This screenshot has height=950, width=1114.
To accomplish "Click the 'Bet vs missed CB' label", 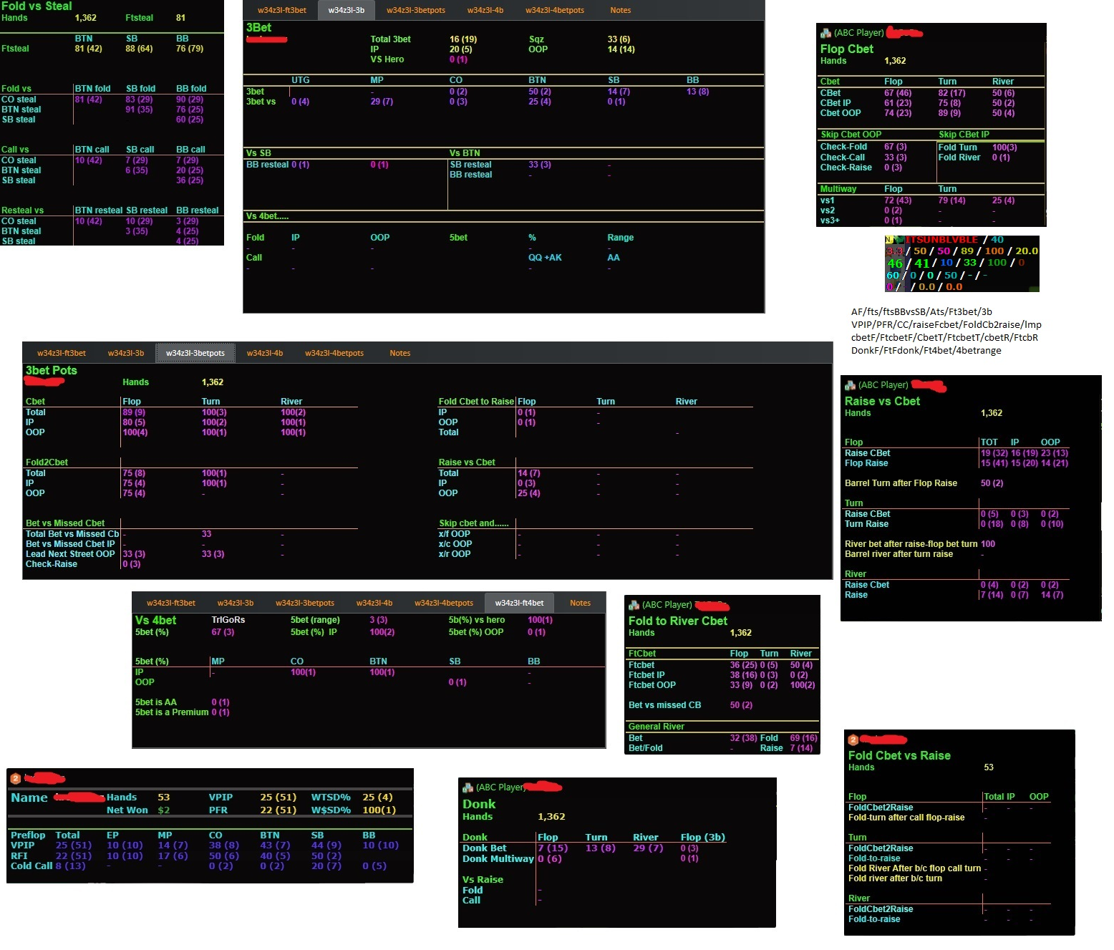I will pos(665,705).
